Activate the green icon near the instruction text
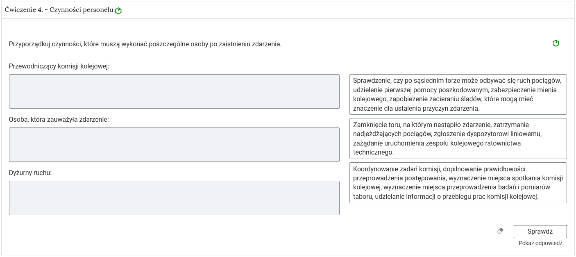The height and width of the screenshot is (257, 576). [x=556, y=43]
